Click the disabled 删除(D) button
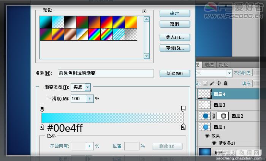 coord(167,146)
